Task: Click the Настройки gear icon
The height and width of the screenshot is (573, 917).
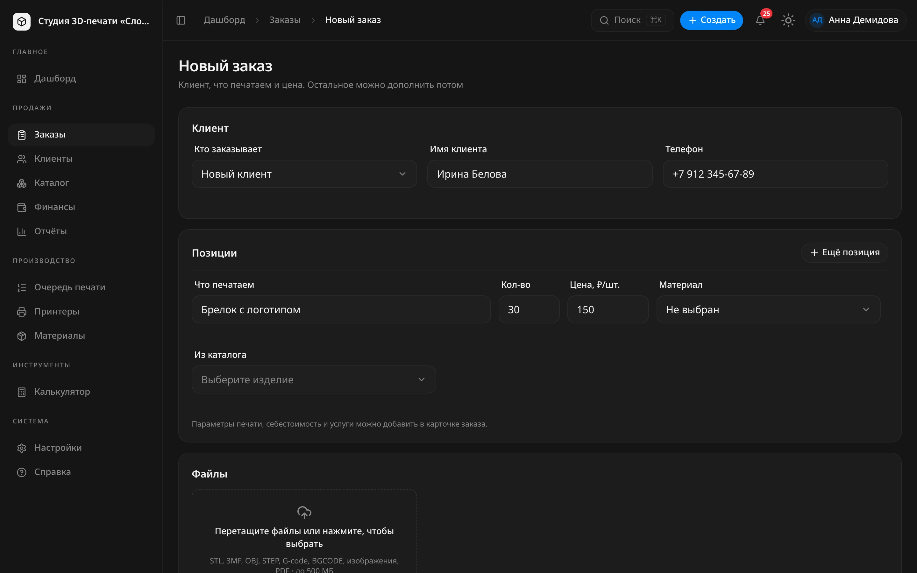Action: pyautogui.click(x=22, y=448)
